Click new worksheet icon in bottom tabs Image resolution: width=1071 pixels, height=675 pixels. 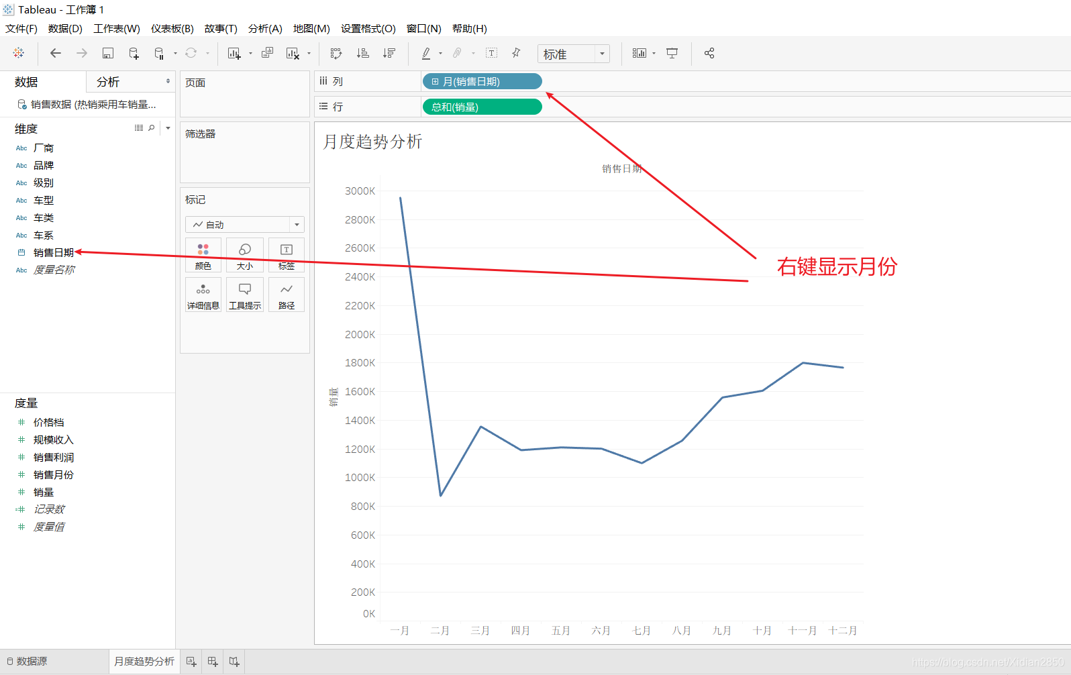coord(191,662)
